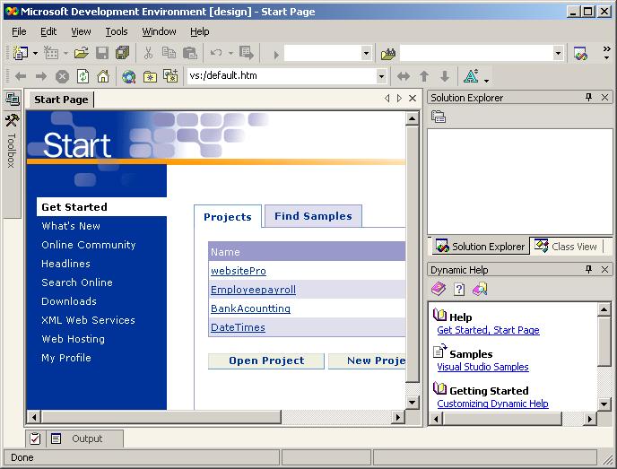The width and height of the screenshot is (617, 469).
Task: Expand the New Project dropdown arrow
Action: [35, 53]
